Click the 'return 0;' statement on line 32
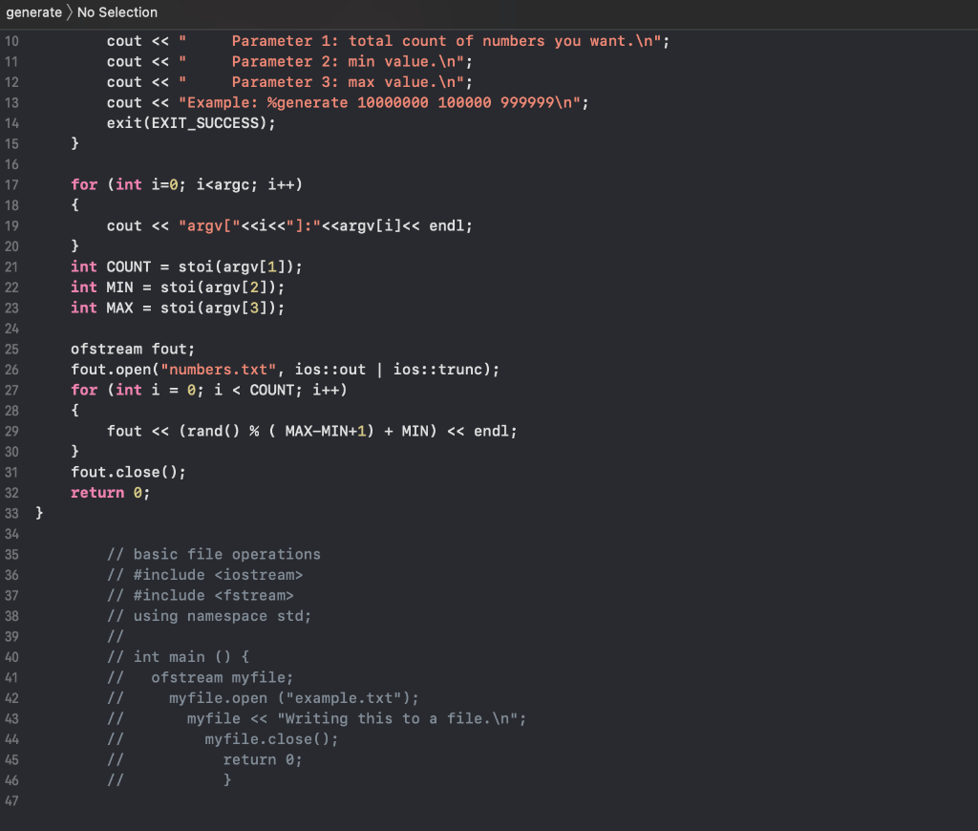 pyautogui.click(x=111, y=494)
